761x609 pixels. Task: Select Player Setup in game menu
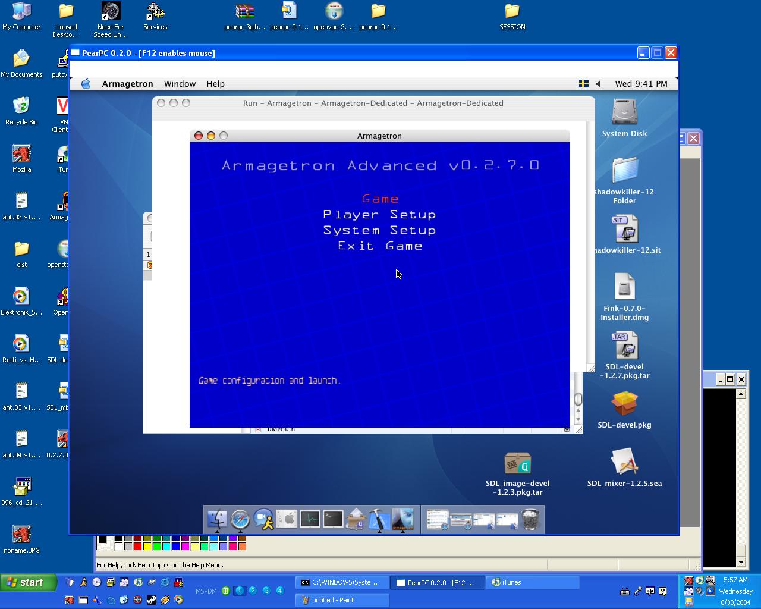tap(379, 215)
